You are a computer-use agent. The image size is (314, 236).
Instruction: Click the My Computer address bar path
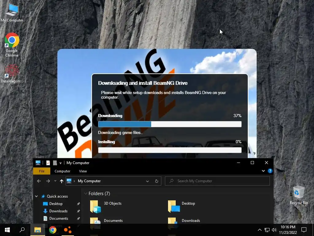pyautogui.click(x=89, y=181)
